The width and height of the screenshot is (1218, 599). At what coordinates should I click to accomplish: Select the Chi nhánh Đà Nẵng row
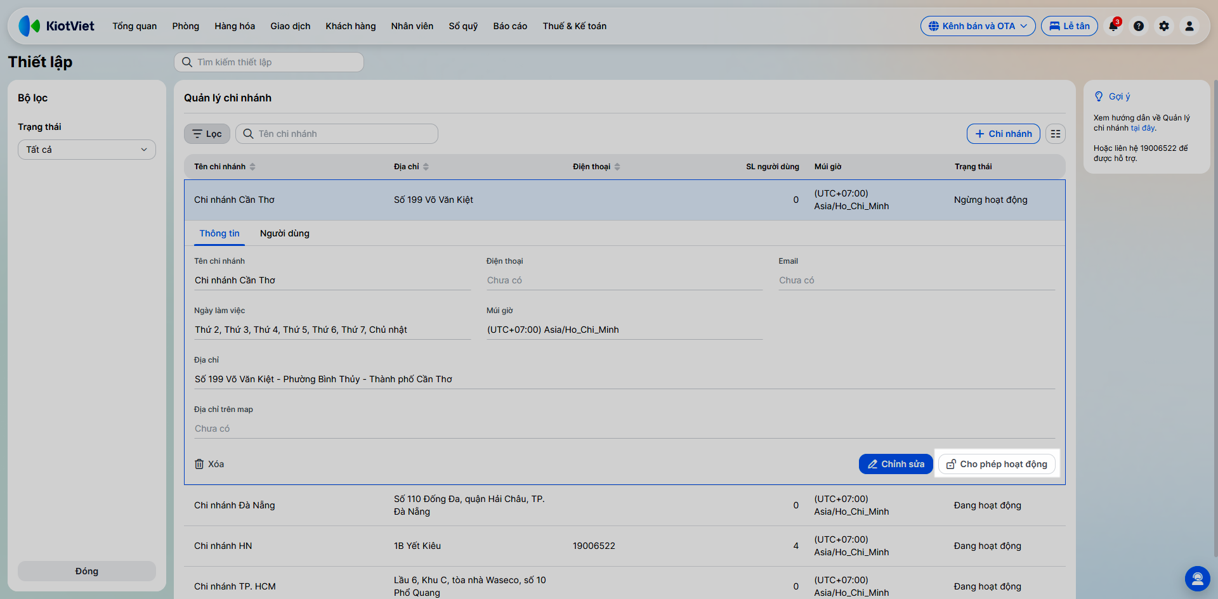(x=625, y=505)
